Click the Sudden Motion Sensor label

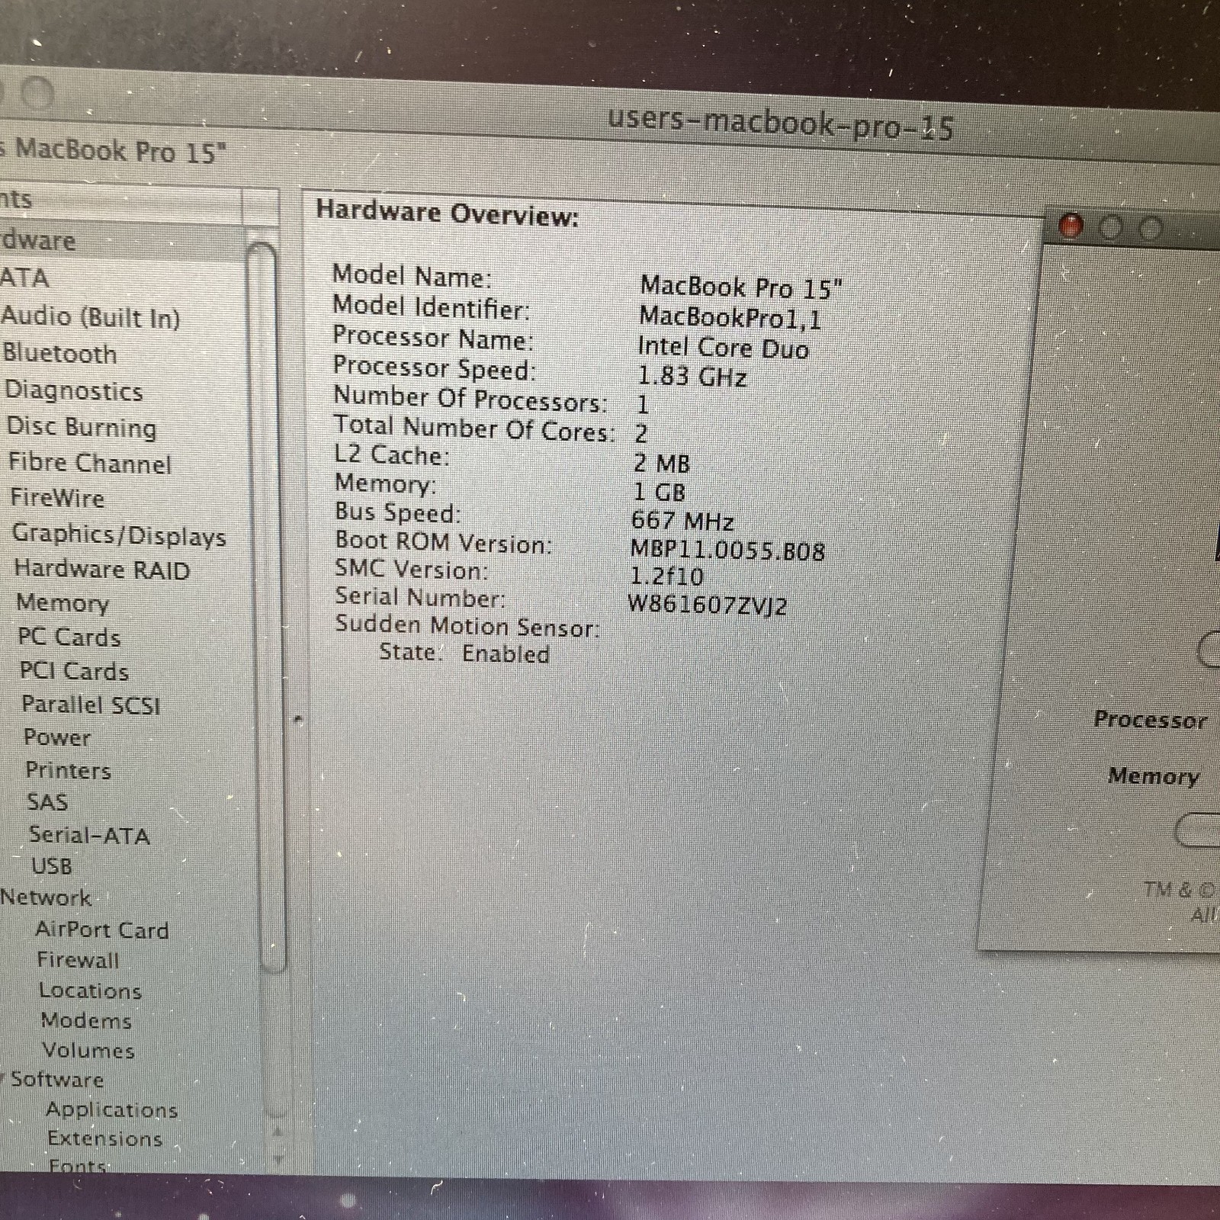467,626
